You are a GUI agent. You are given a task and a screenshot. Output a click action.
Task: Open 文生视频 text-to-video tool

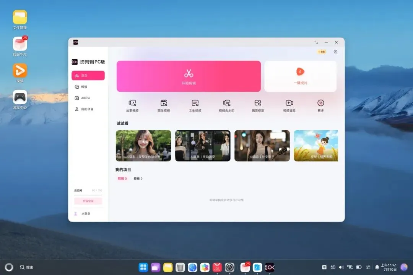pyautogui.click(x=195, y=106)
